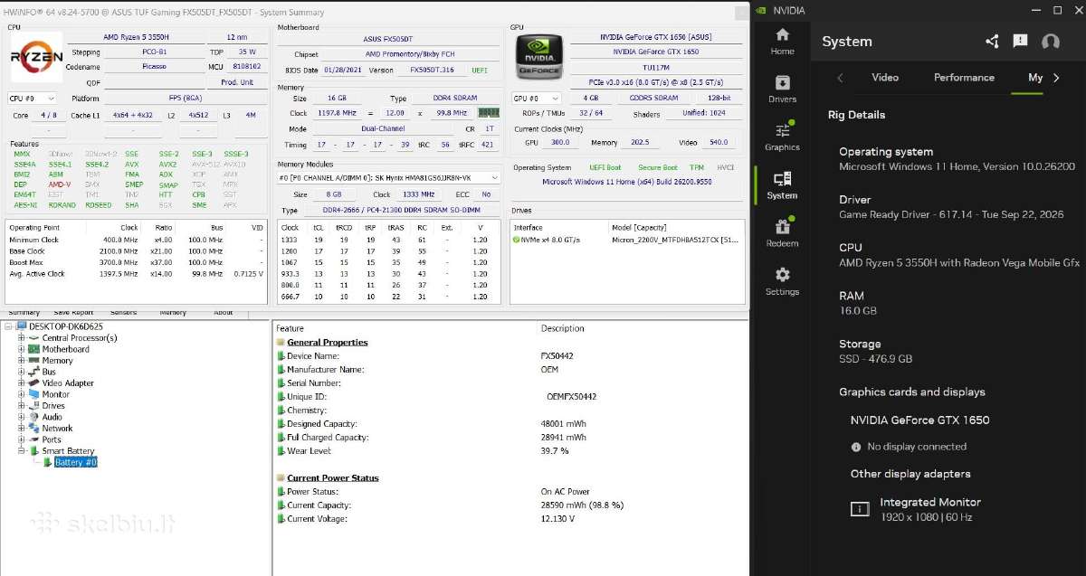Click the 28941 mWh full charged value

[x=562, y=438]
